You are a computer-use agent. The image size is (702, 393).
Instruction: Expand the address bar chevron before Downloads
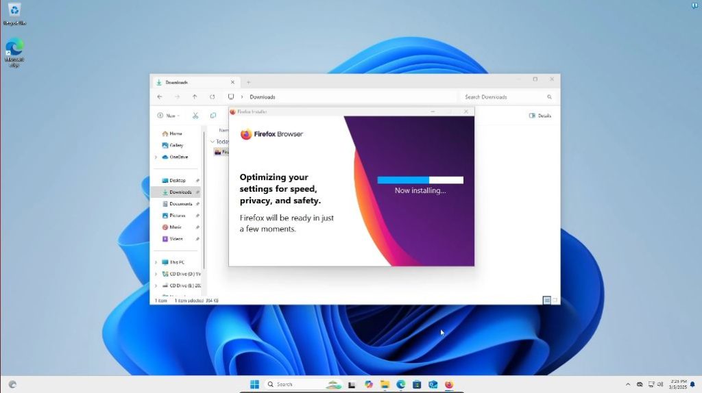click(242, 97)
